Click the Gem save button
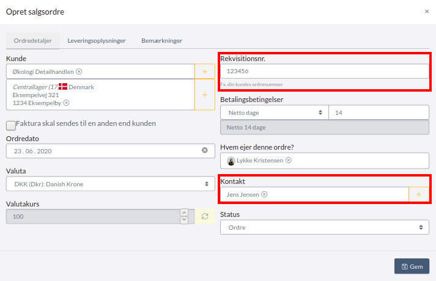The height and width of the screenshot is (281, 436). (x=412, y=266)
